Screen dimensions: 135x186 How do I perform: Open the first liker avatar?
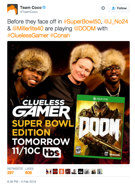[49, 171]
